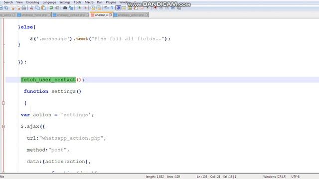Open the Macro menu
319x179 pixels.
click(89, 2)
